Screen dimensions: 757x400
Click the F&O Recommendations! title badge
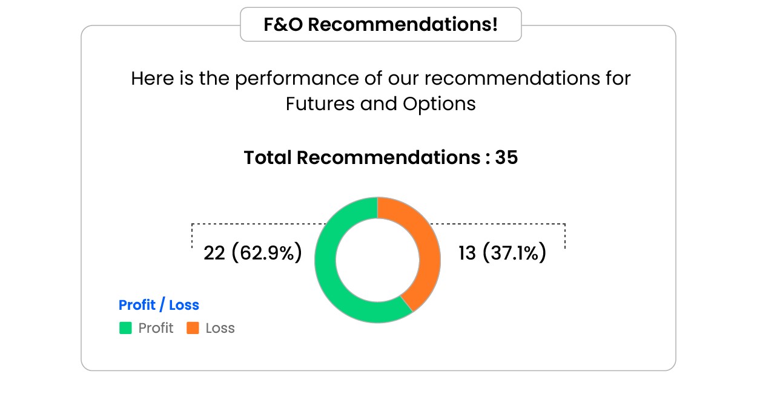point(380,25)
